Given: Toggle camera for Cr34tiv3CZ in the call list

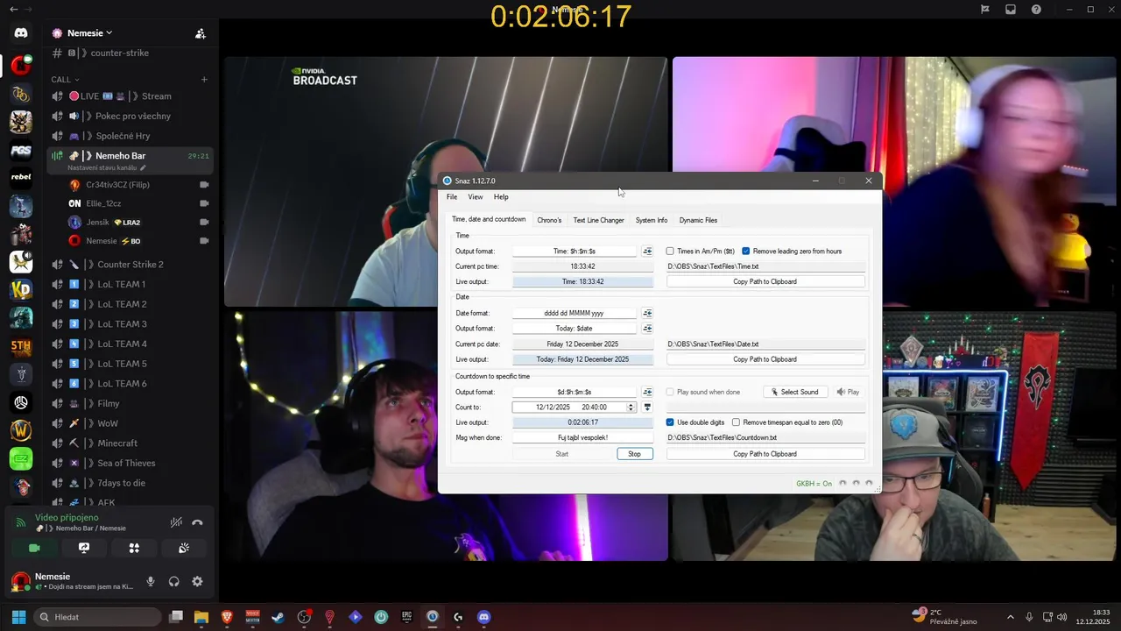Looking at the screenshot, I should click(204, 185).
